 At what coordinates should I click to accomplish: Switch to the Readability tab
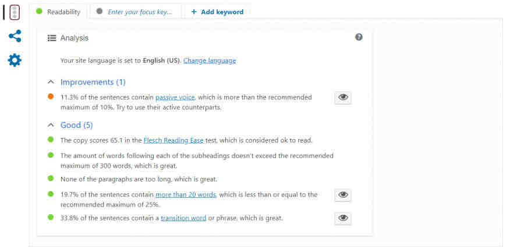[x=63, y=12]
